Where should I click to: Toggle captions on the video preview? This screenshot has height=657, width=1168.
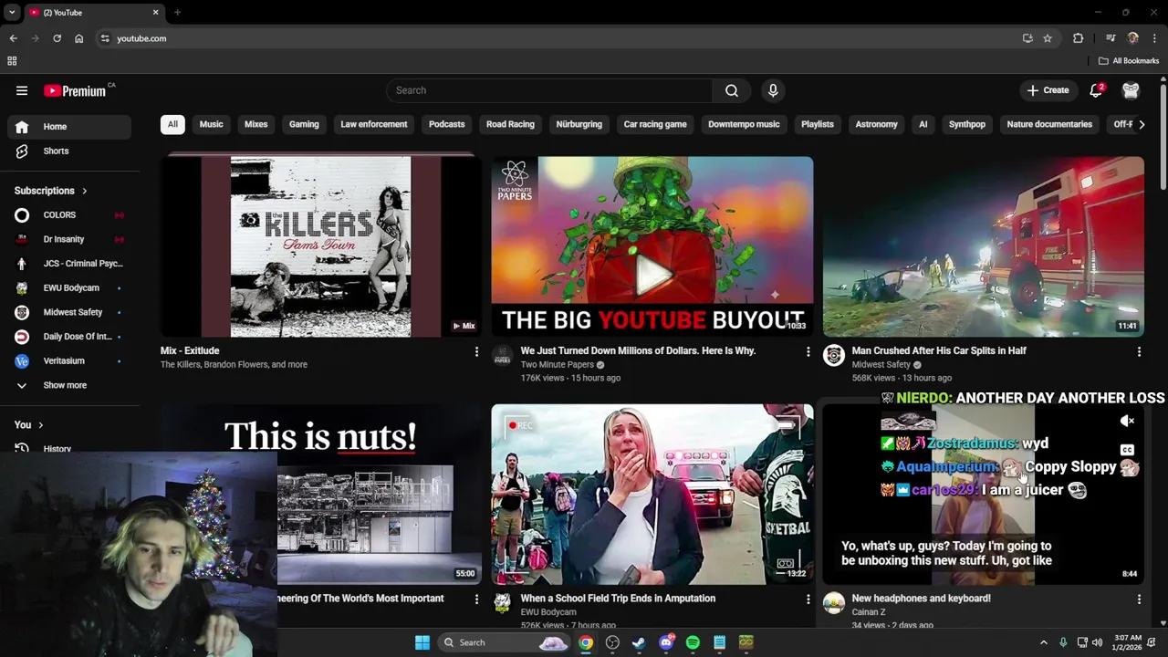[1128, 450]
